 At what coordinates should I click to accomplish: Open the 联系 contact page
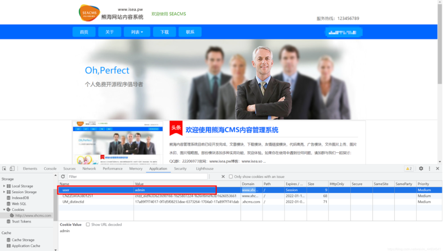coord(190,32)
